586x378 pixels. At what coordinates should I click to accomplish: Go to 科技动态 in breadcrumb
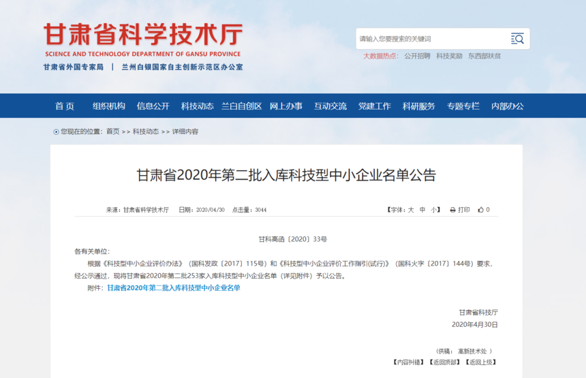click(146, 131)
